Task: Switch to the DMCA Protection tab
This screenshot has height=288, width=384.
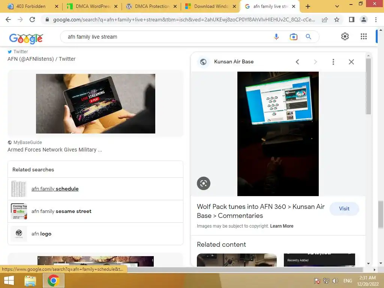Action: [x=152, y=6]
